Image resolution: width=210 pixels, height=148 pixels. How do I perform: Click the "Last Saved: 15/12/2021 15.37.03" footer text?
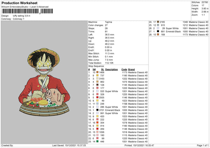69,145
